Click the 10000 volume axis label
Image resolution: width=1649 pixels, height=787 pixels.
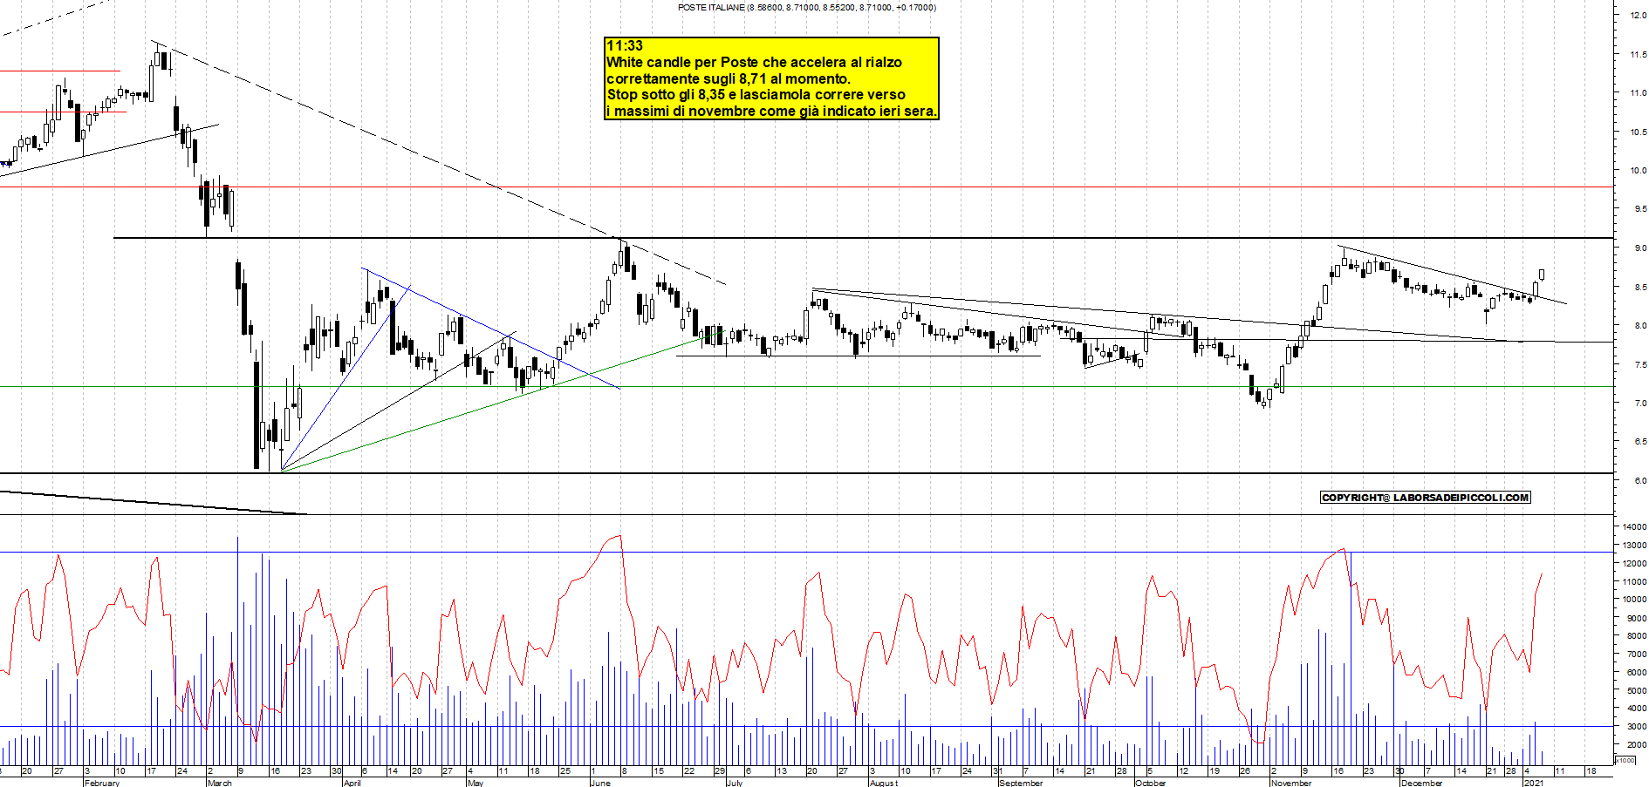click(1634, 600)
